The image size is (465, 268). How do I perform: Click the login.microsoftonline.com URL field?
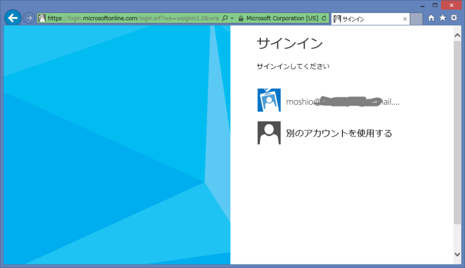pos(133,19)
